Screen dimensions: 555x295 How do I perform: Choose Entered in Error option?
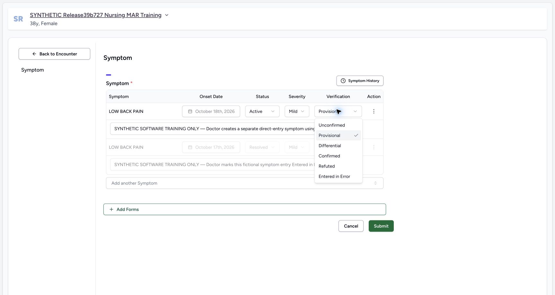[x=338, y=176]
